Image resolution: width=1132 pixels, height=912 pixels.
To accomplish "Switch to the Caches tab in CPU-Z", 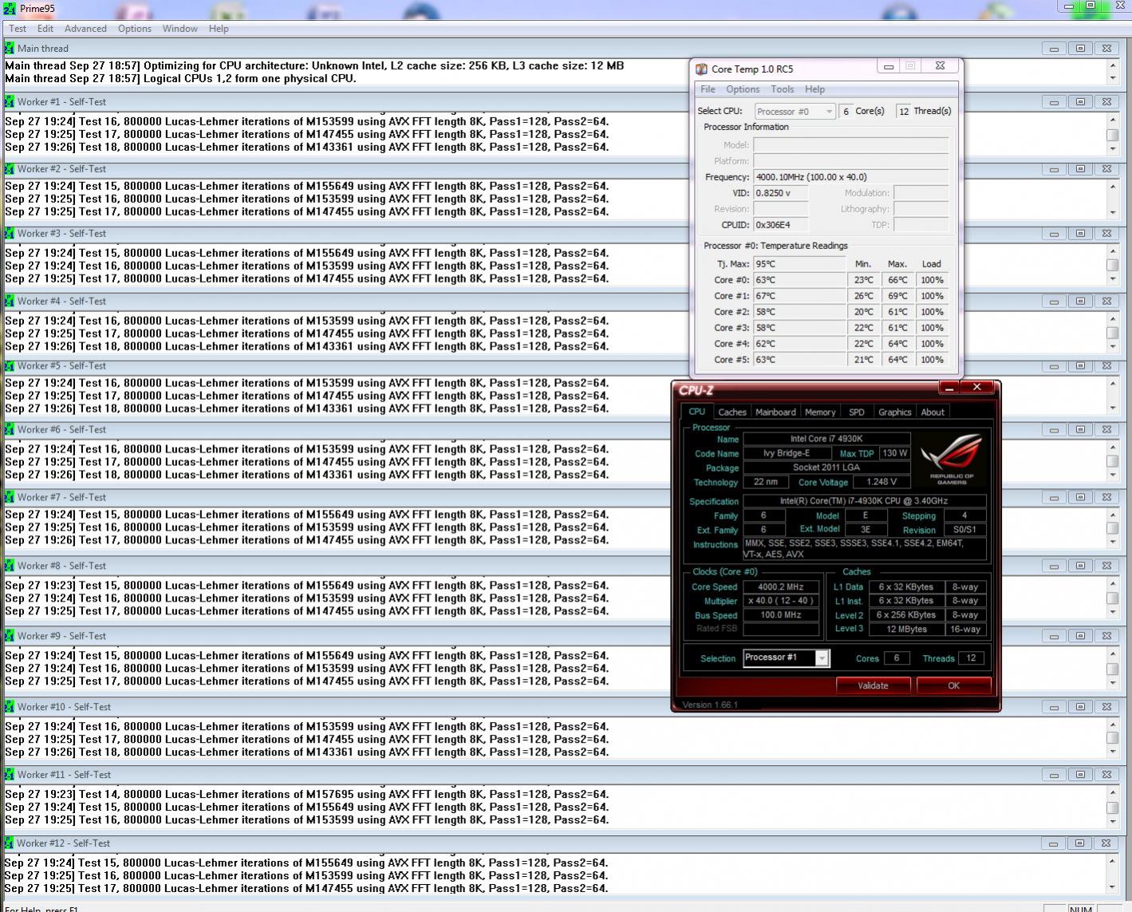I will tap(732, 413).
